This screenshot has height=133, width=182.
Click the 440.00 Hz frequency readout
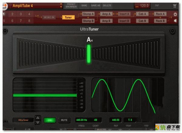click(x=82, y=120)
